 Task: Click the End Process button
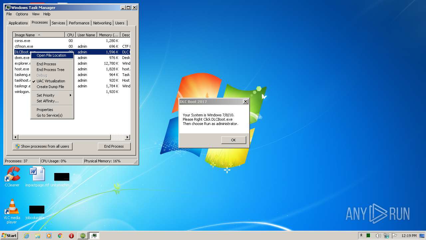point(114,146)
